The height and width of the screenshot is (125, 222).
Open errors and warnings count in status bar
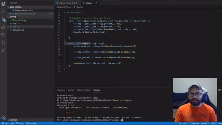[20, 124]
